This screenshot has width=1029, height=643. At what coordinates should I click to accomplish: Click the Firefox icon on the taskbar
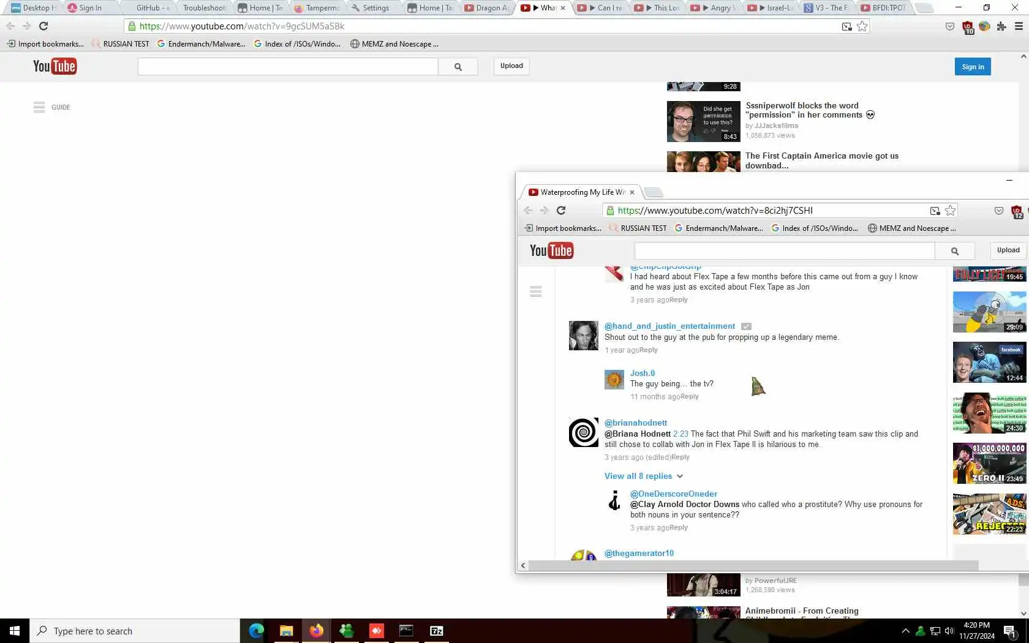point(316,631)
